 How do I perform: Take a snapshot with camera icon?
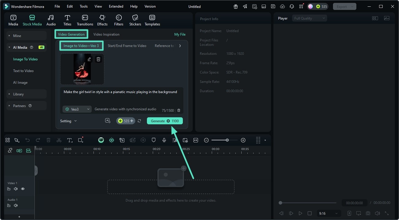[368, 213]
